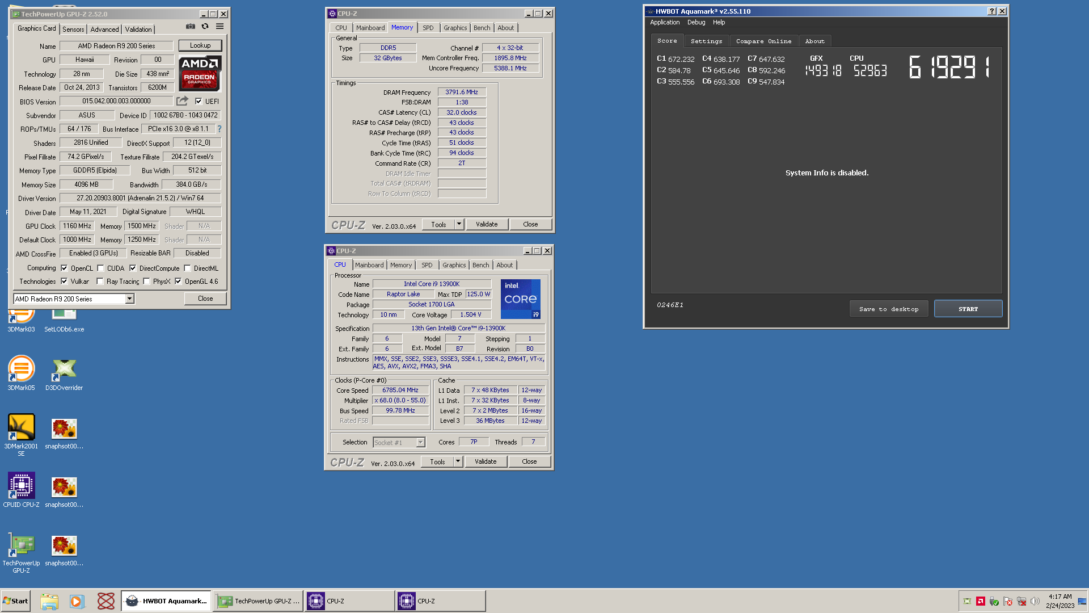1089x613 pixels.
Task: Click Close in lower CPU-Z window
Action: pos(529,461)
